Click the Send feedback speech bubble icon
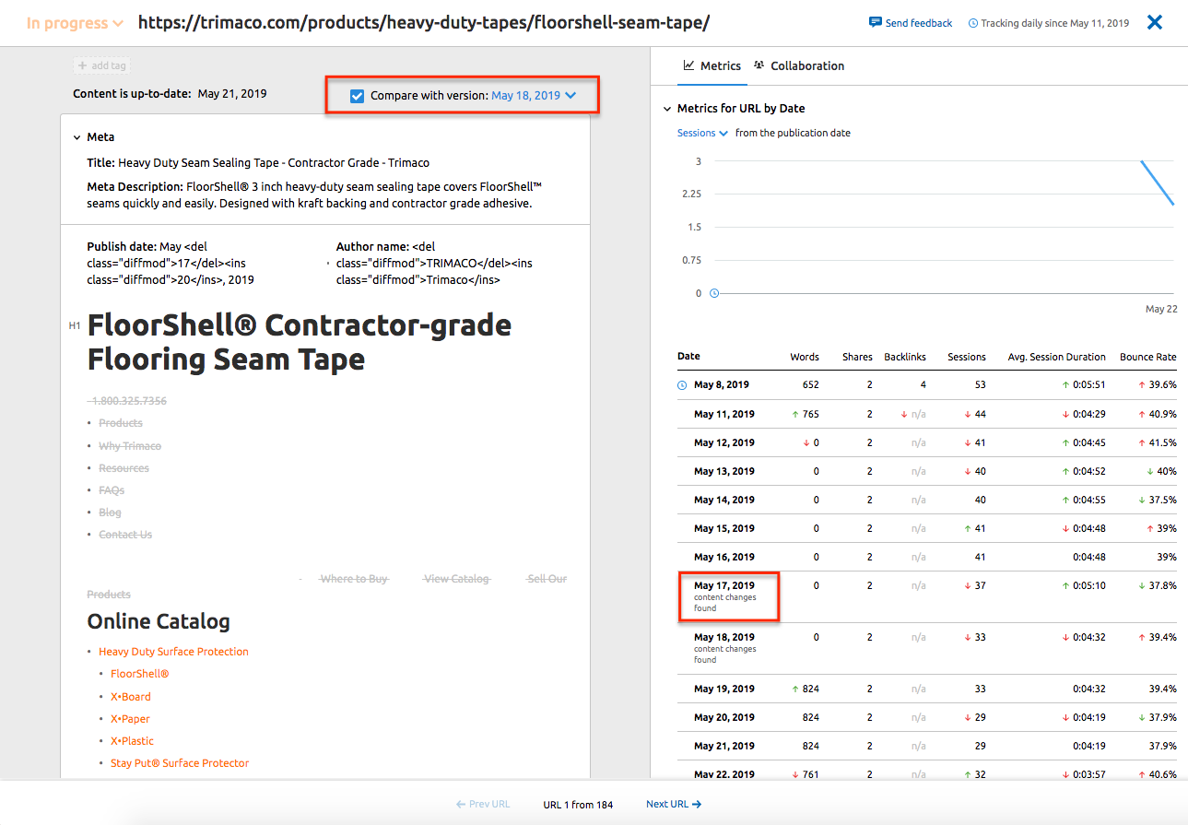1188x825 pixels. click(875, 22)
